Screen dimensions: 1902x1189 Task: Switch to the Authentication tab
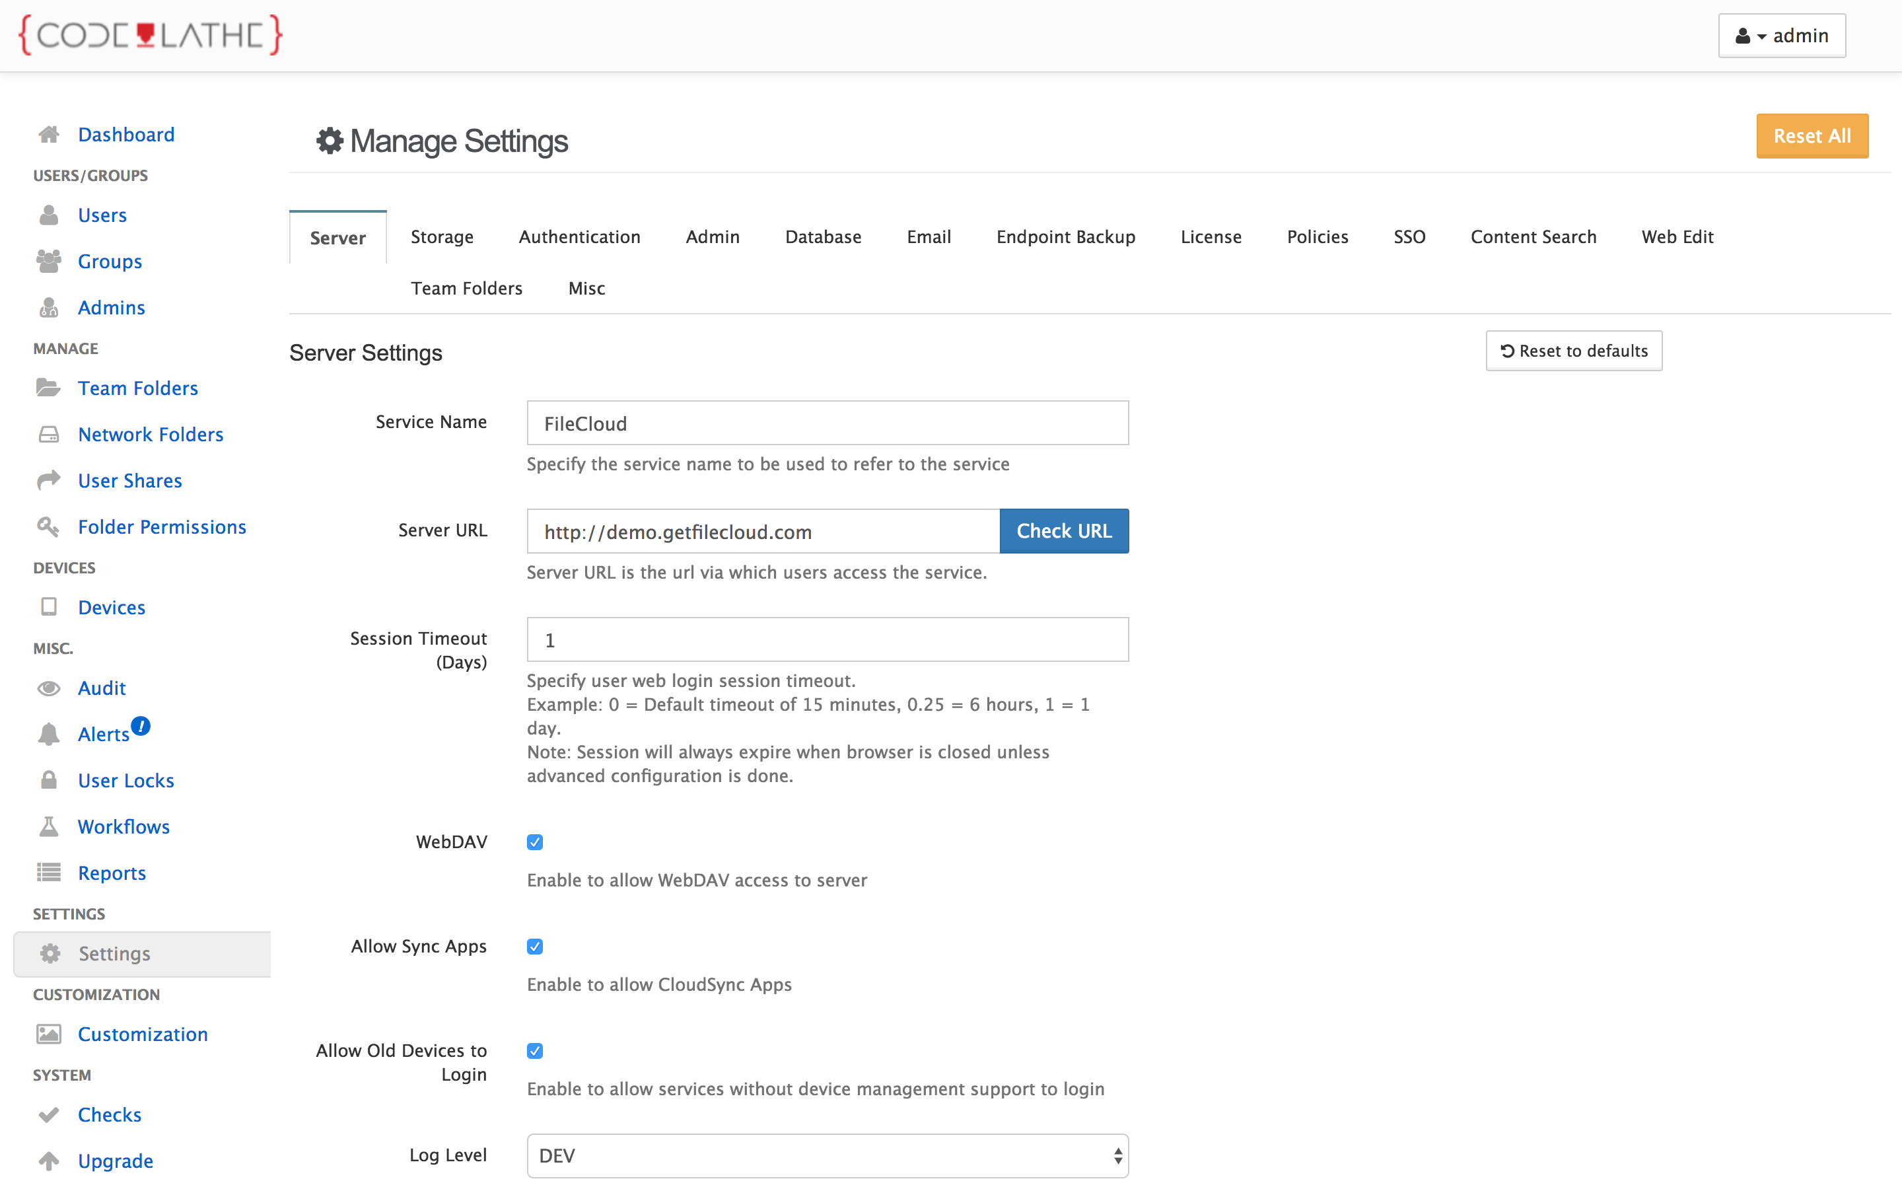579,236
